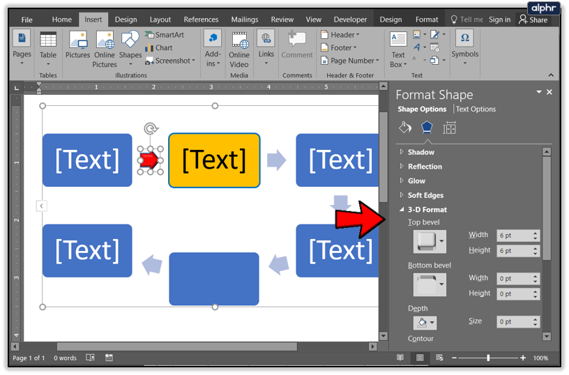The image size is (569, 375).
Task: Collapse the 3-D Format section
Action: [427, 210]
